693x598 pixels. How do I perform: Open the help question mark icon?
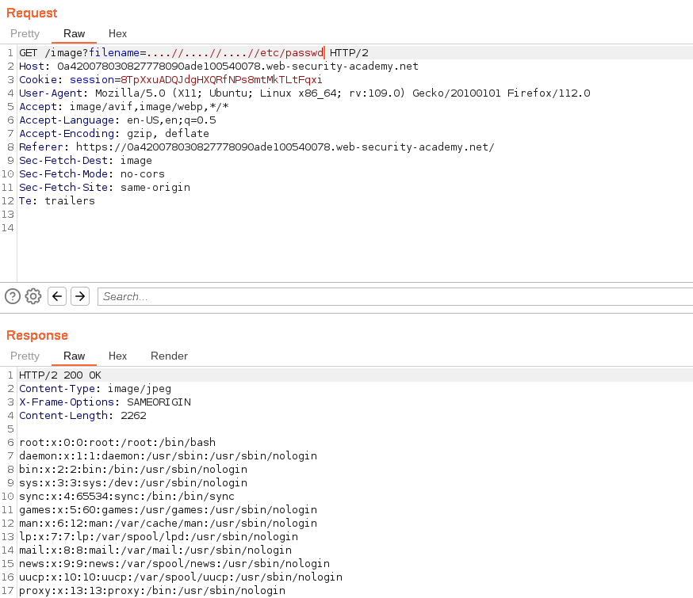(13, 296)
